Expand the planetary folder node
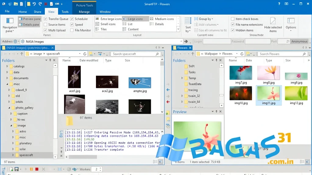 coord(13,143)
